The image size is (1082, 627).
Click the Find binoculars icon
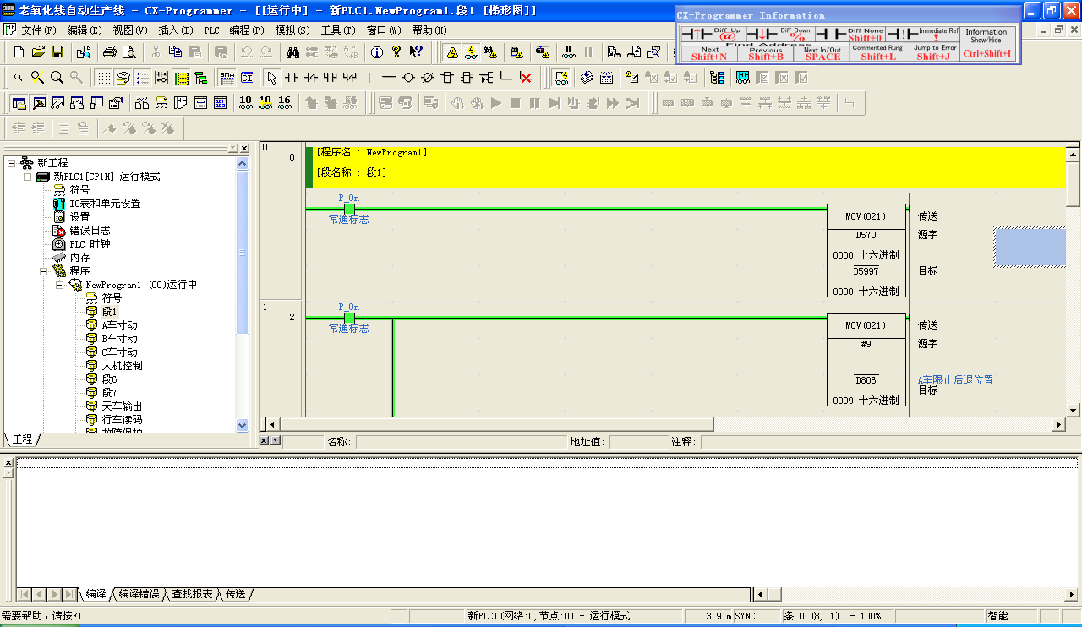pos(292,52)
